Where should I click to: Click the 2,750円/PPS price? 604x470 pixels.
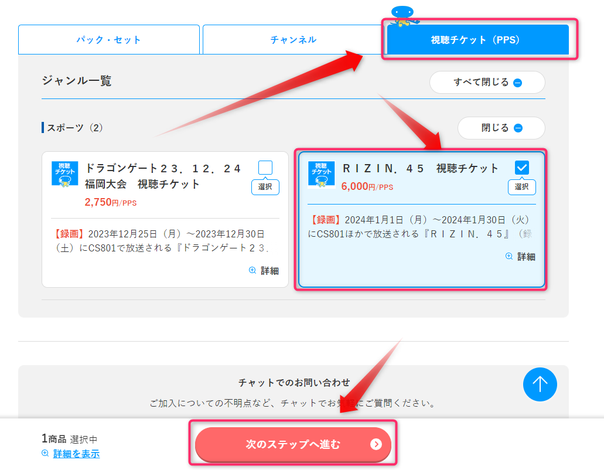pyautogui.click(x=111, y=202)
